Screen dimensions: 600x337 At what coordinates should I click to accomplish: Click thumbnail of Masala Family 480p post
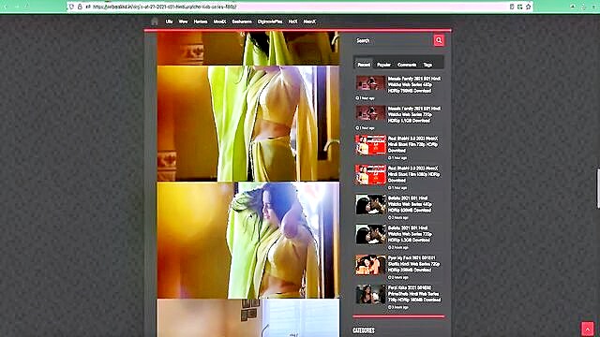coord(371,83)
